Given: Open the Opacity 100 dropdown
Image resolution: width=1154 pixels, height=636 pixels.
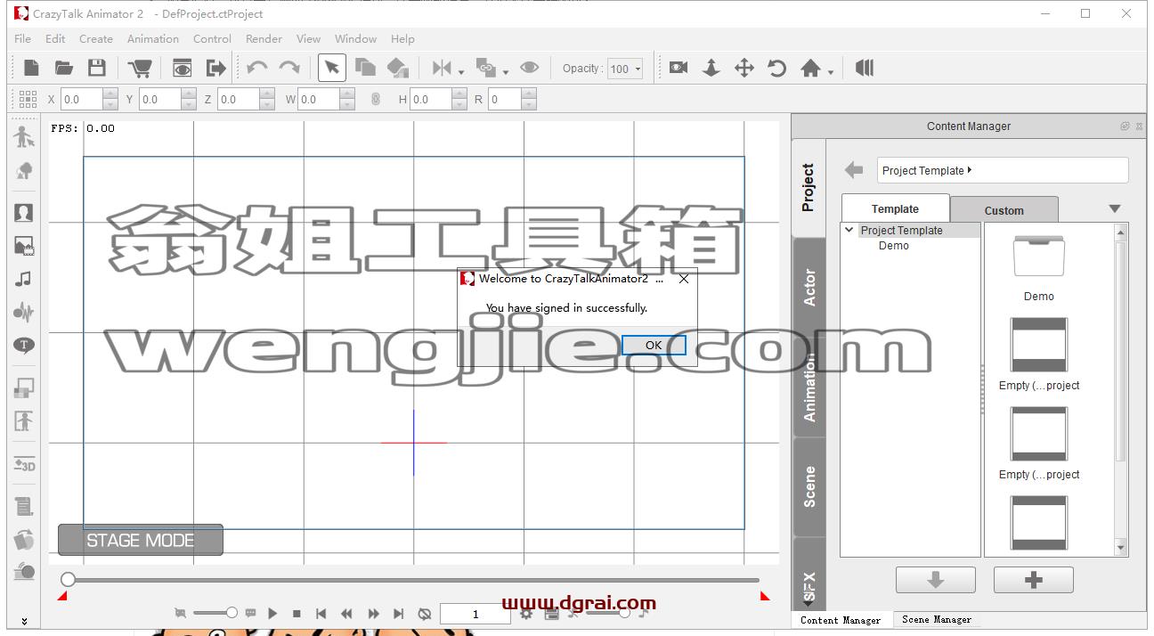Looking at the screenshot, I should 625,69.
